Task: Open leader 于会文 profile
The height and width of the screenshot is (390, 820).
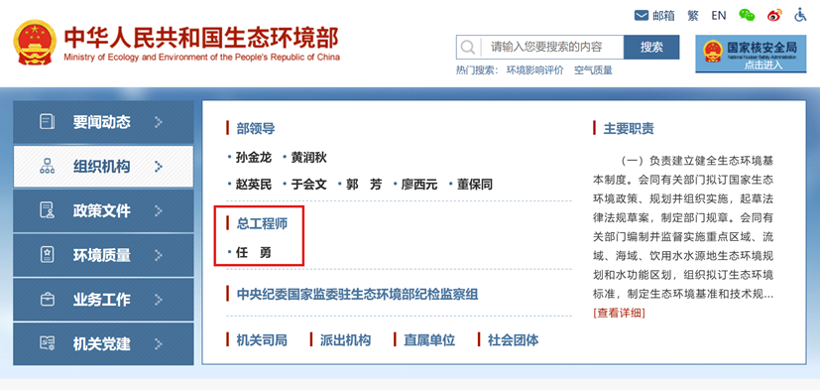Action: (x=308, y=185)
